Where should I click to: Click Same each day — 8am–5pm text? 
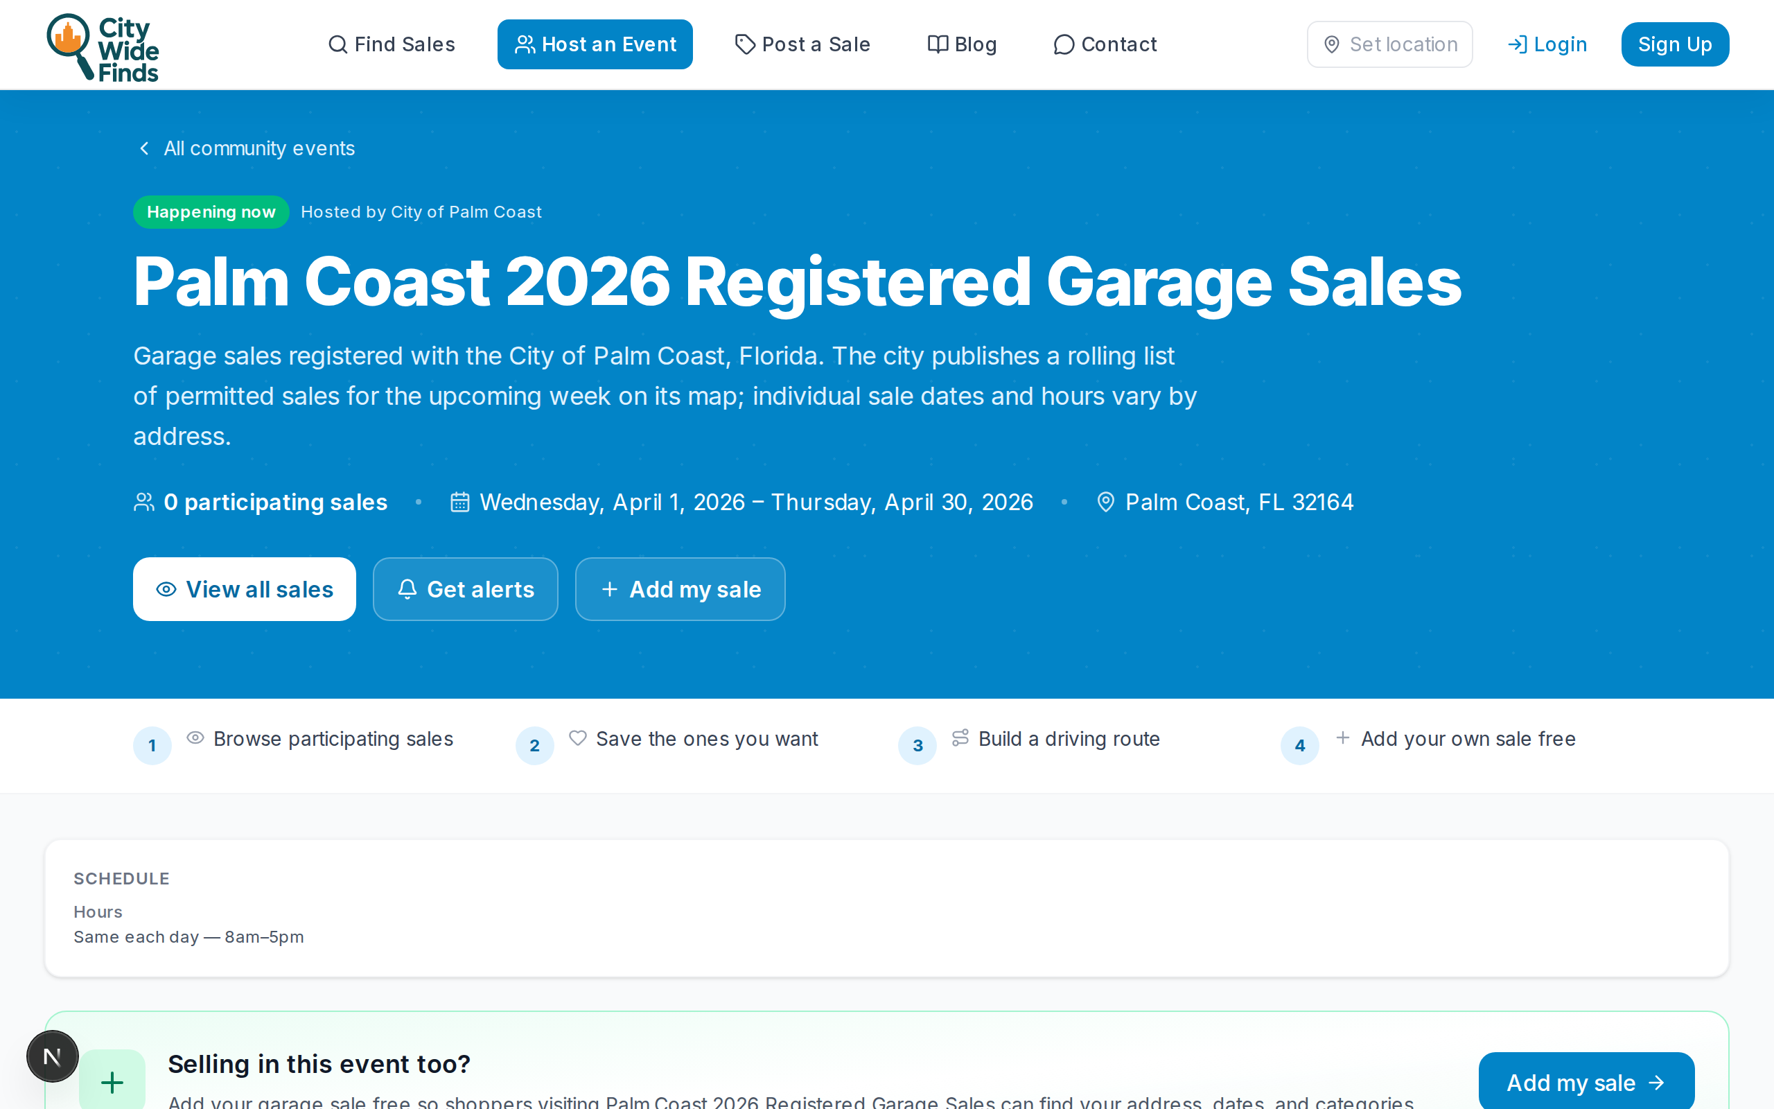tap(188, 936)
